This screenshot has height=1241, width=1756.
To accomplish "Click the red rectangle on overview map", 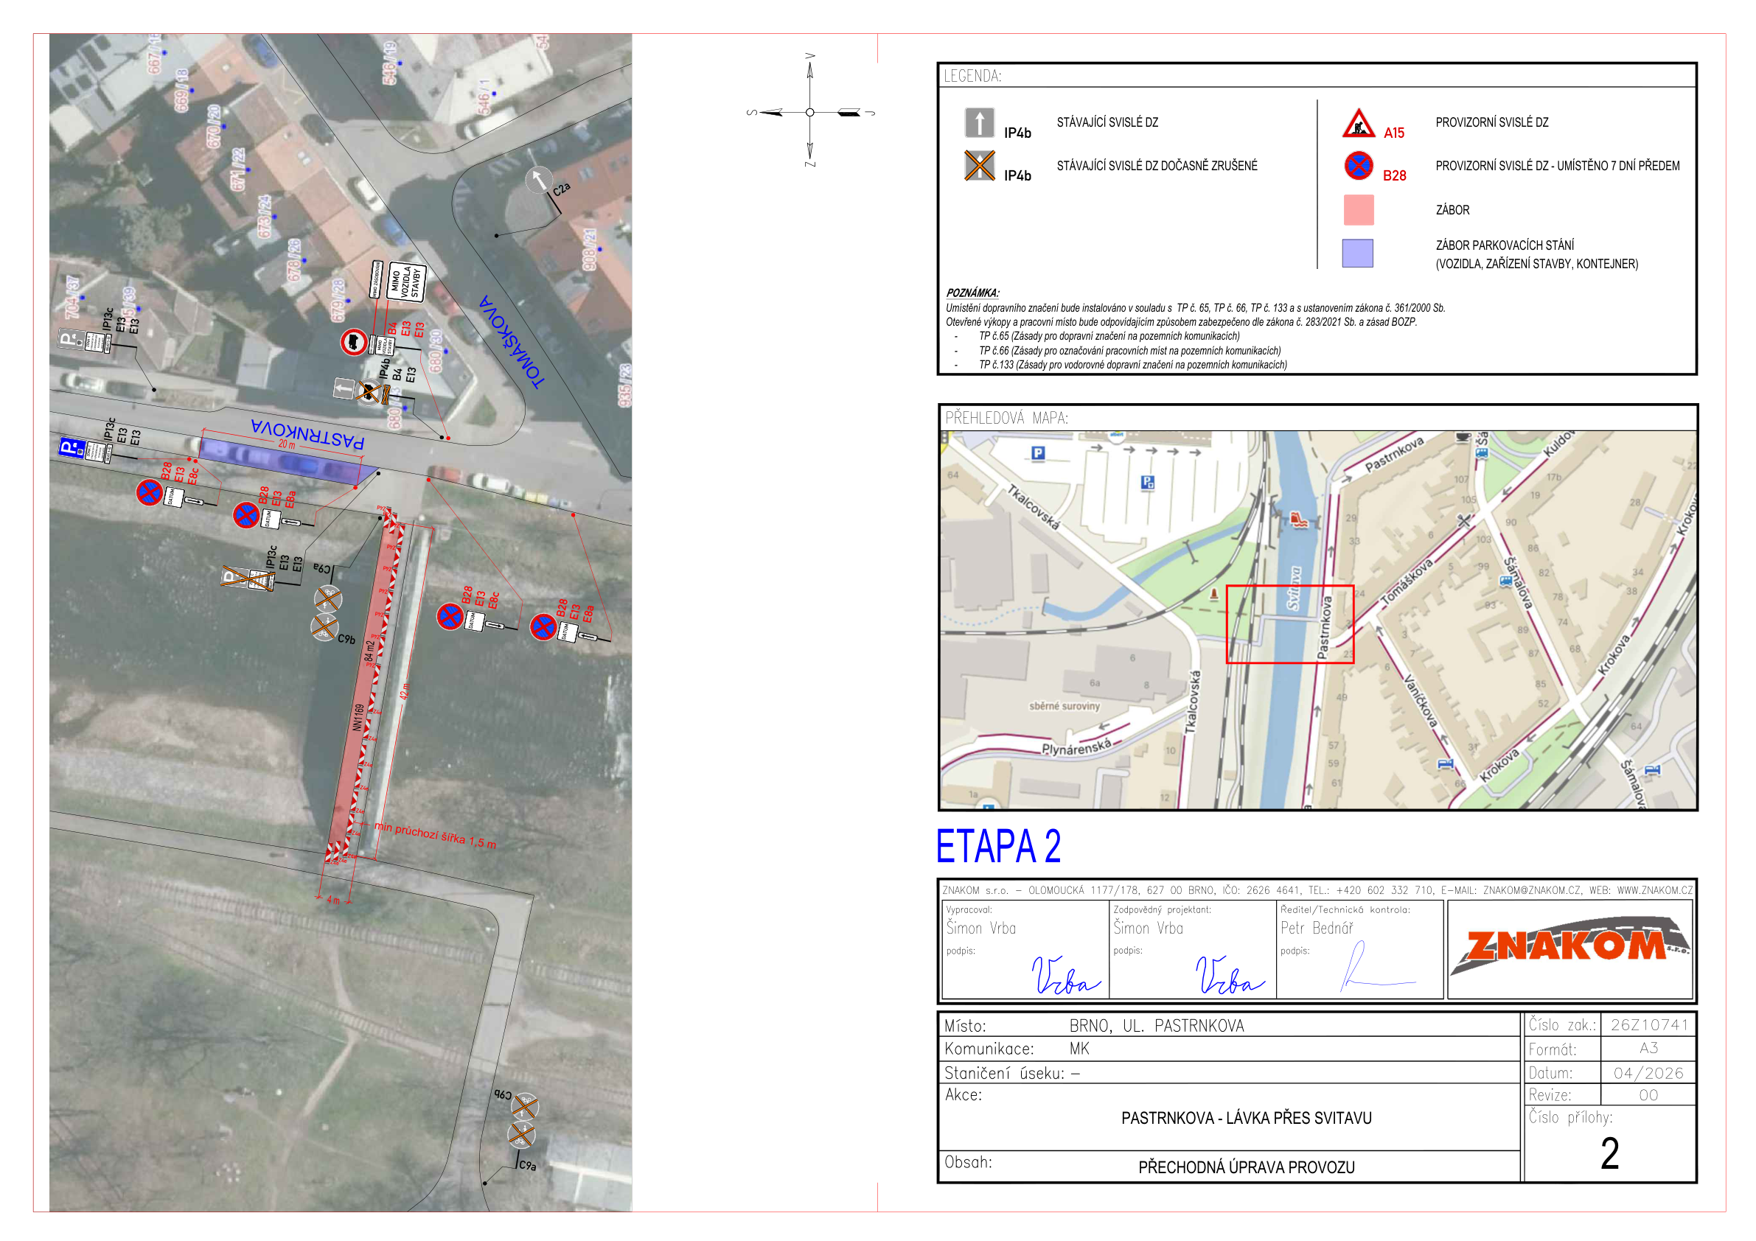I will (1289, 624).
